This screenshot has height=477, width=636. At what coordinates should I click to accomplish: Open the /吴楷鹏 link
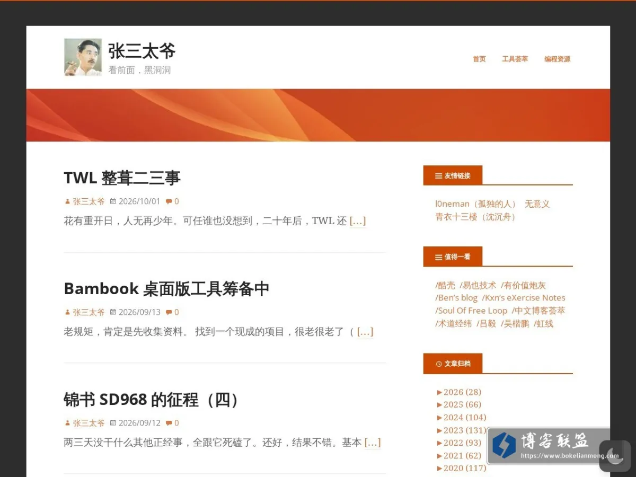click(x=515, y=323)
